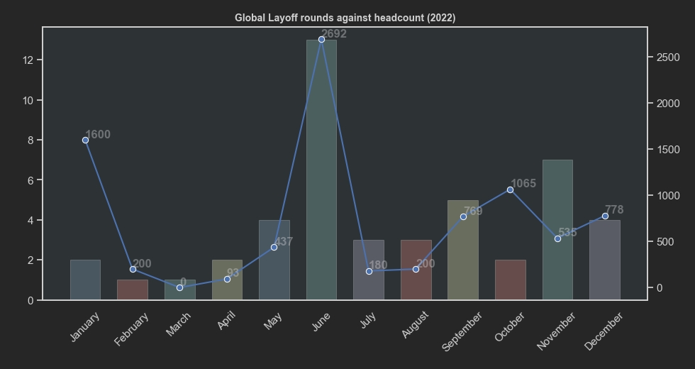Click the June line data point marker

tap(321, 40)
